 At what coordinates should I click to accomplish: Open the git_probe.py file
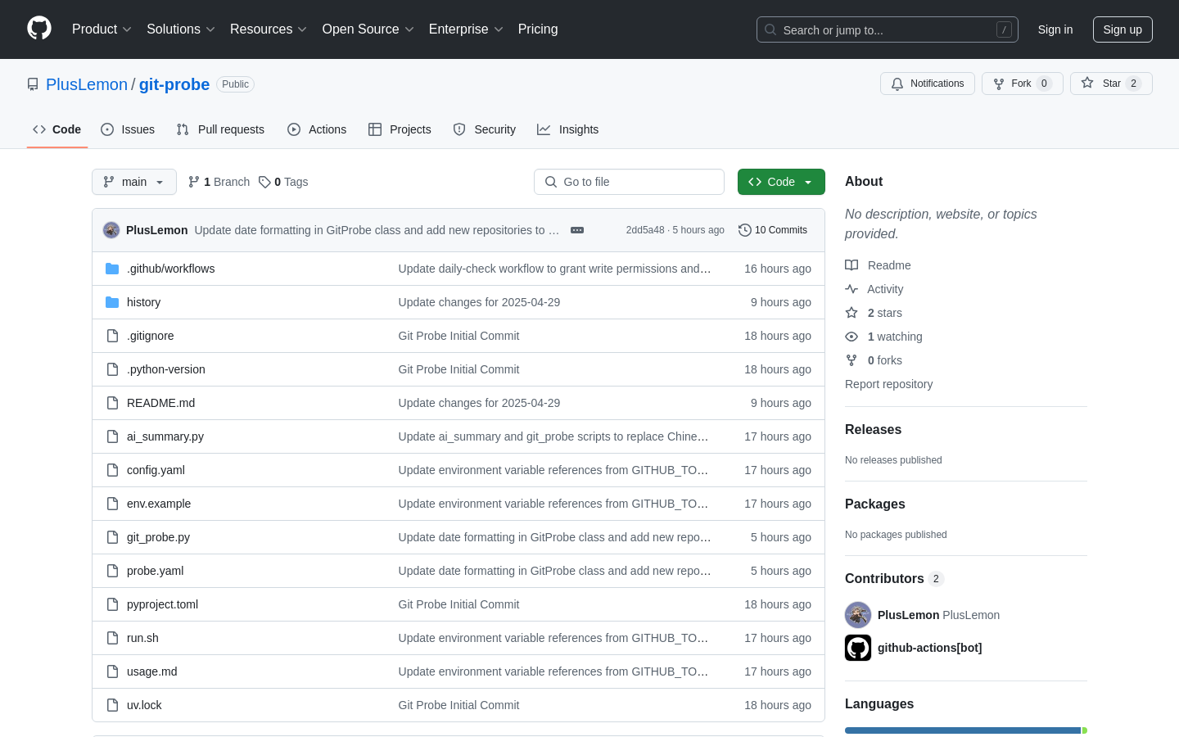pyautogui.click(x=158, y=537)
